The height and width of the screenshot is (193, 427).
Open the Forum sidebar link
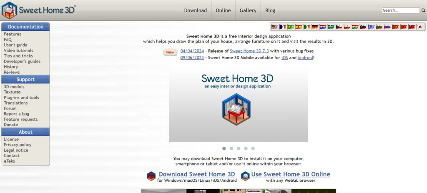10,108
